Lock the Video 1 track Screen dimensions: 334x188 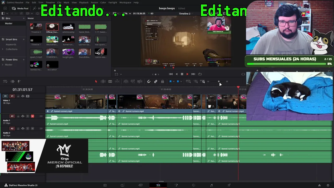pyautogui.click(x=18, y=96)
